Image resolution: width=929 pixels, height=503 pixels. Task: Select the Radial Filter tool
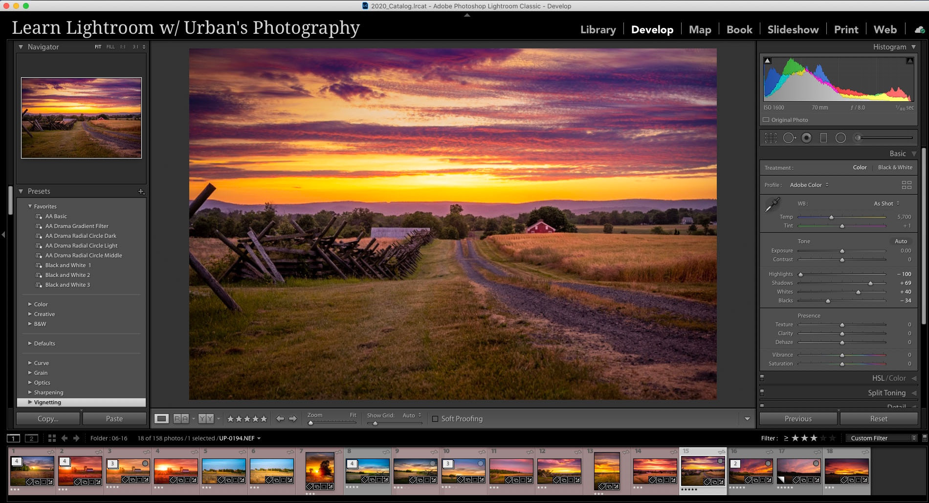tap(841, 138)
